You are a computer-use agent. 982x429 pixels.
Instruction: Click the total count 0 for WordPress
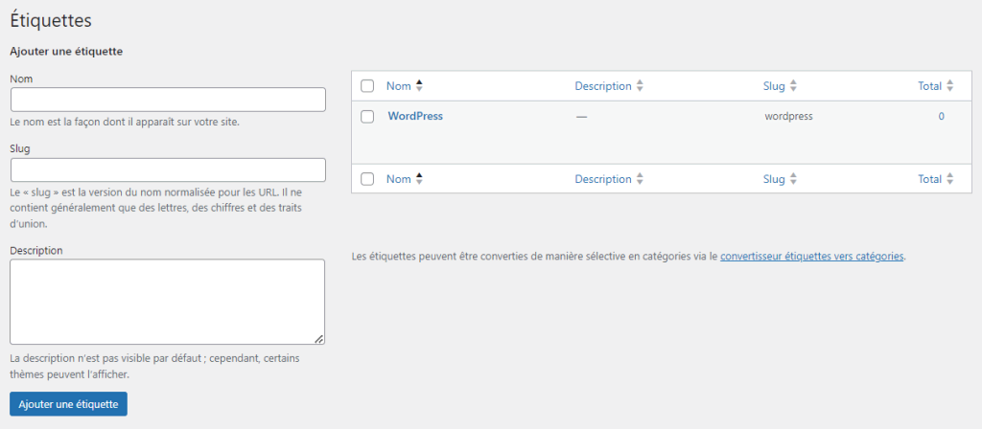click(941, 117)
